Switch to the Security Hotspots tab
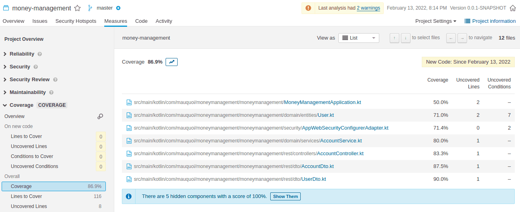The width and height of the screenshot is (520, 212). (x=76, y=21)
